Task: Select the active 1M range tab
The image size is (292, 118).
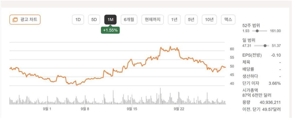Action: point(110,20)
